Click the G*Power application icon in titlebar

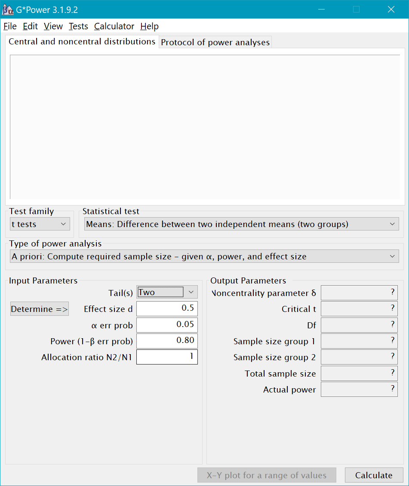(x=9, y=9)
